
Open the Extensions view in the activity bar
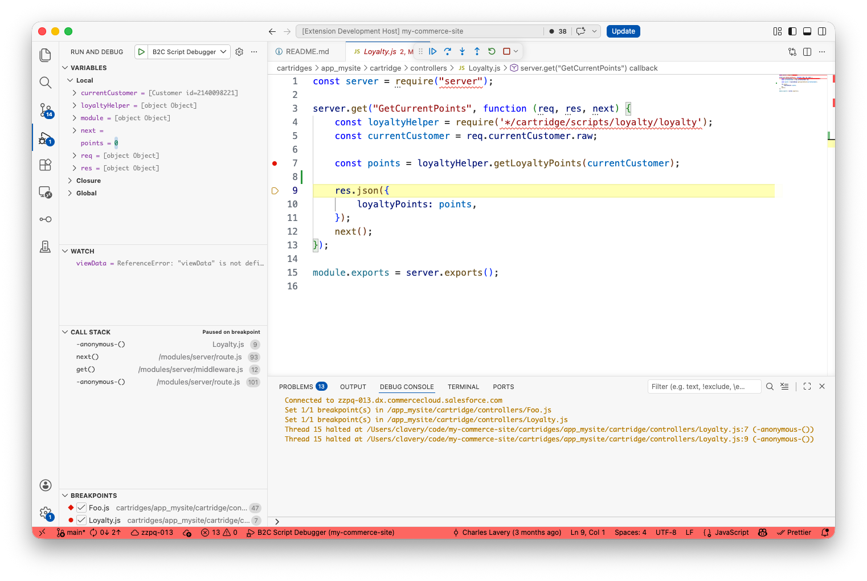click(x=46, y=165)
